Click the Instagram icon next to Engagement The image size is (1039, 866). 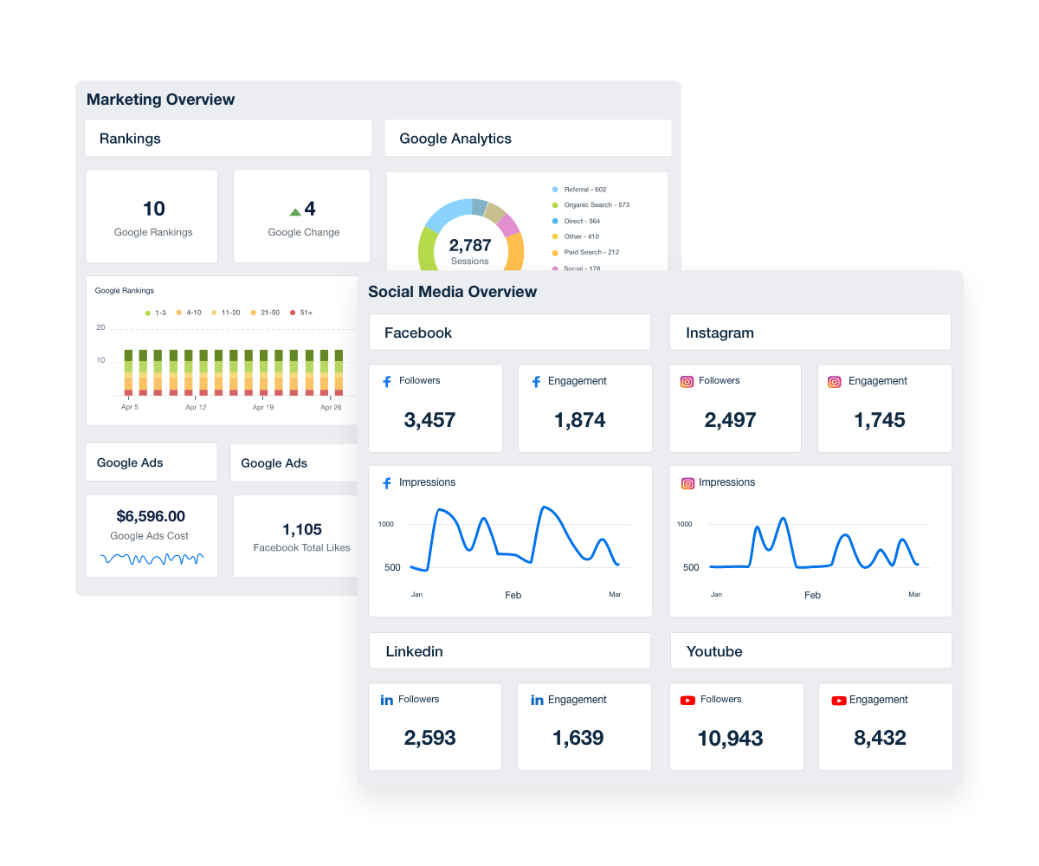point(835,381)
